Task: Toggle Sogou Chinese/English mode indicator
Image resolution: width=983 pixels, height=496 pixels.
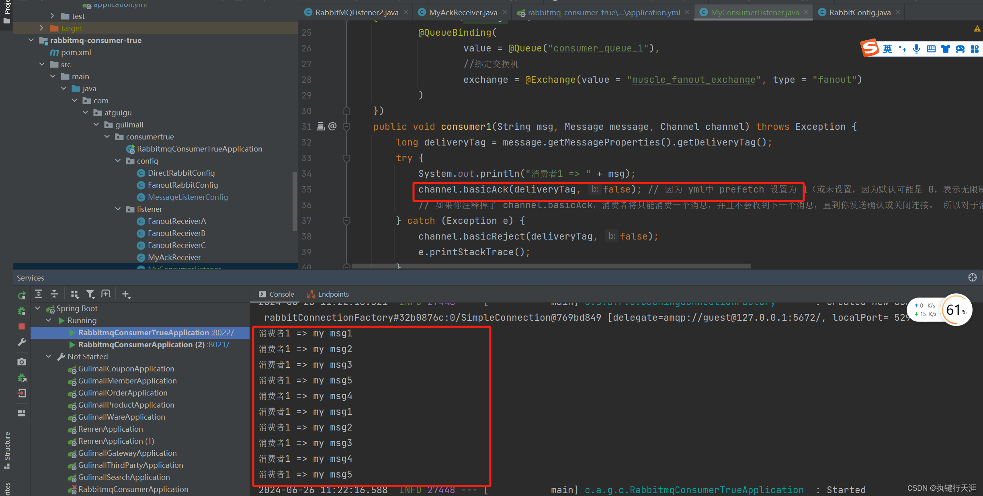Action: [x=887, y=49]
